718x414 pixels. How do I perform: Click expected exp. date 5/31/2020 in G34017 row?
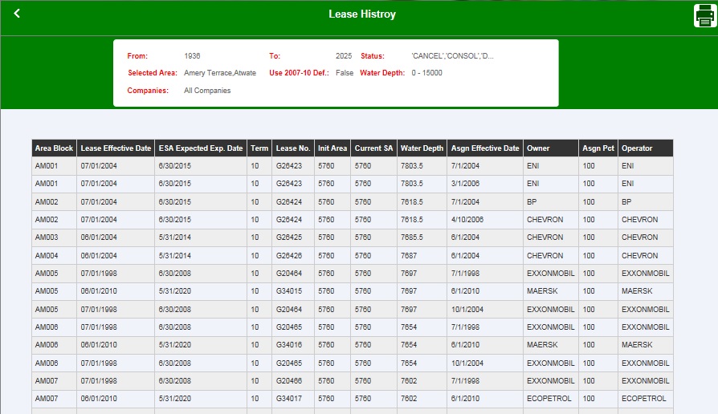(x=174, y=399)
